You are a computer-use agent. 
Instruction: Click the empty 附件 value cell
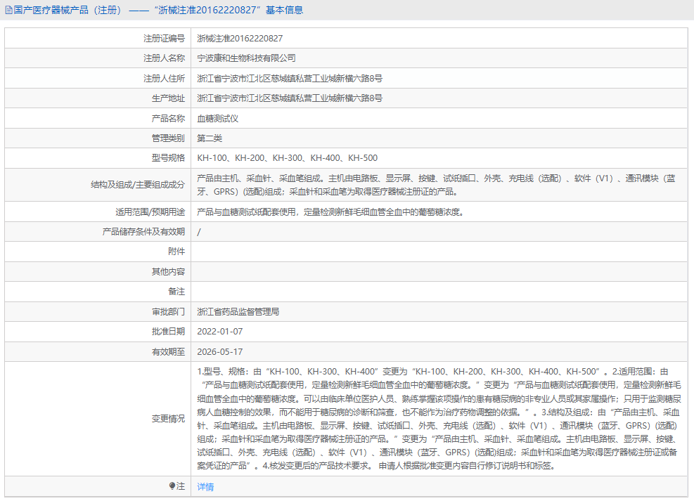point(352,251)
